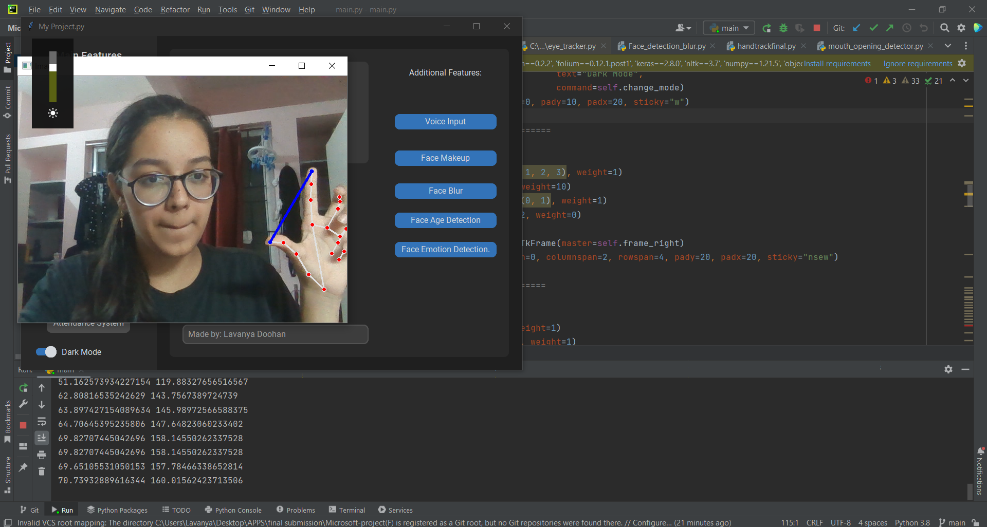Toggle scroll-to-end in Run console
This screenshot has height=527, width=987.
(x=42, y=438)
